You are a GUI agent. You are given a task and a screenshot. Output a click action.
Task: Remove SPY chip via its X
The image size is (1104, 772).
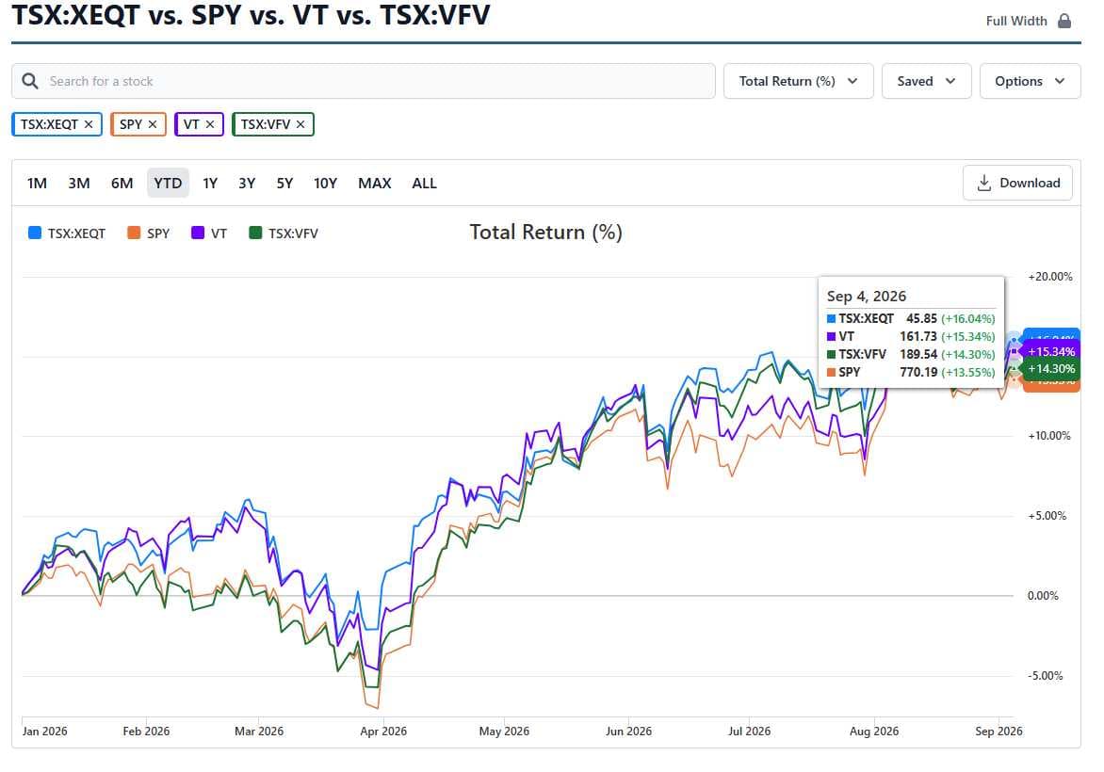(153, 124)
